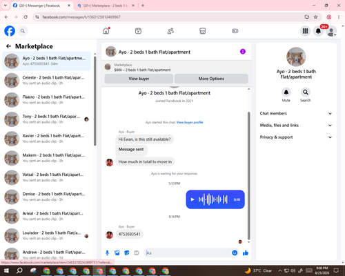Select the Ayo conversation in the list
This screenshot has height=276, width=345.
coord(47,61)
